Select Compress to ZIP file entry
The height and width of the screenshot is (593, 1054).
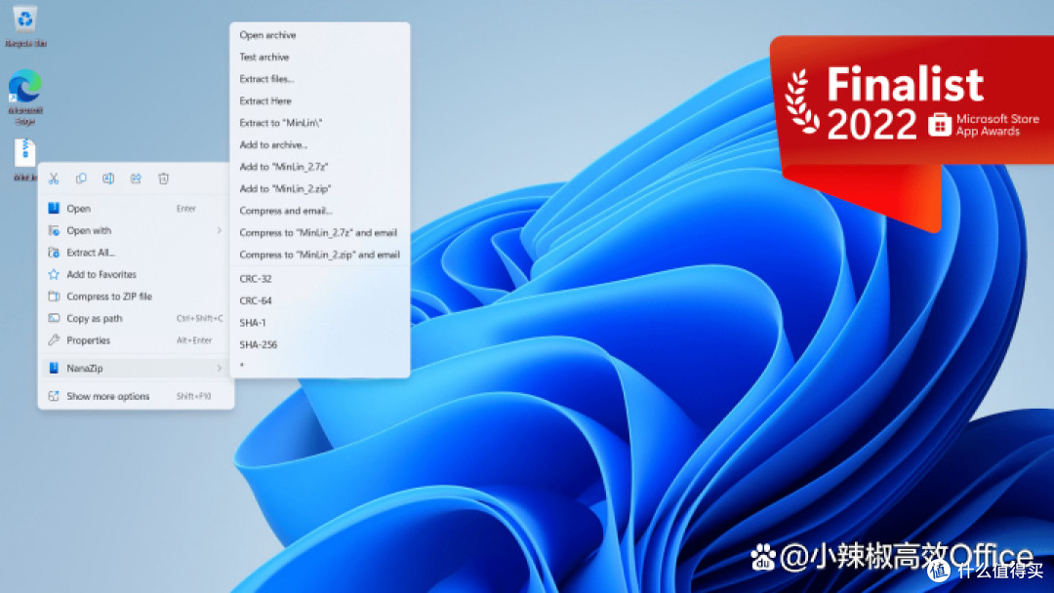136,296
